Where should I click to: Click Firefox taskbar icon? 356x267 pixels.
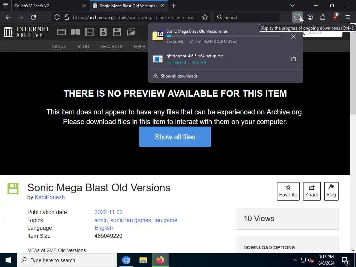click(160, 260)
